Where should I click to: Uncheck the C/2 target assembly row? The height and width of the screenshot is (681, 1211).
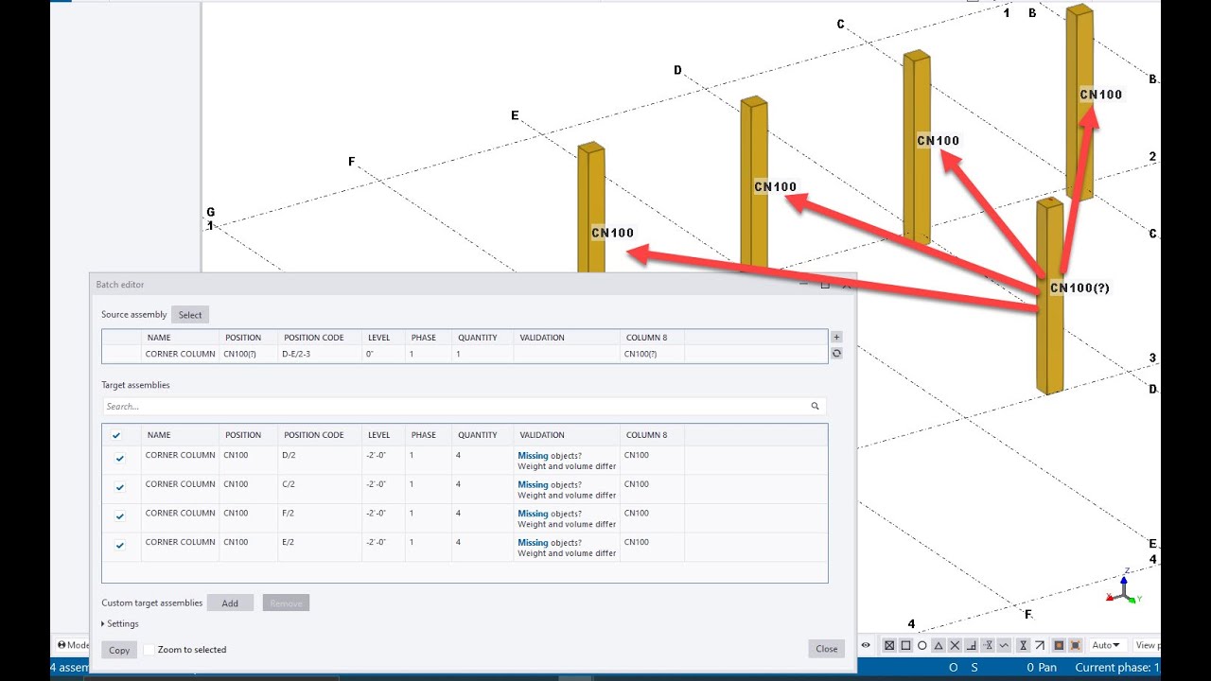(x=119, y=488)
